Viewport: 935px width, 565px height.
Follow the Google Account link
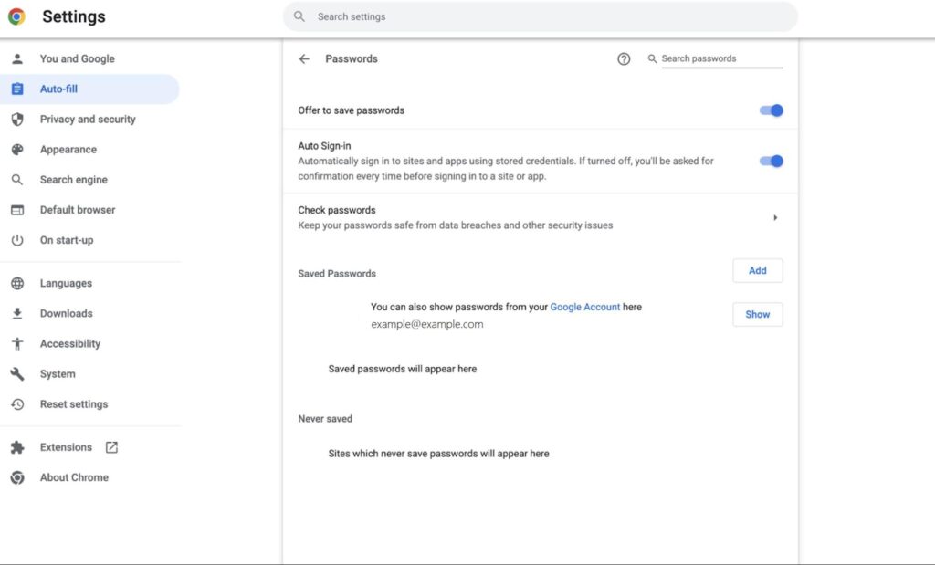584,308
